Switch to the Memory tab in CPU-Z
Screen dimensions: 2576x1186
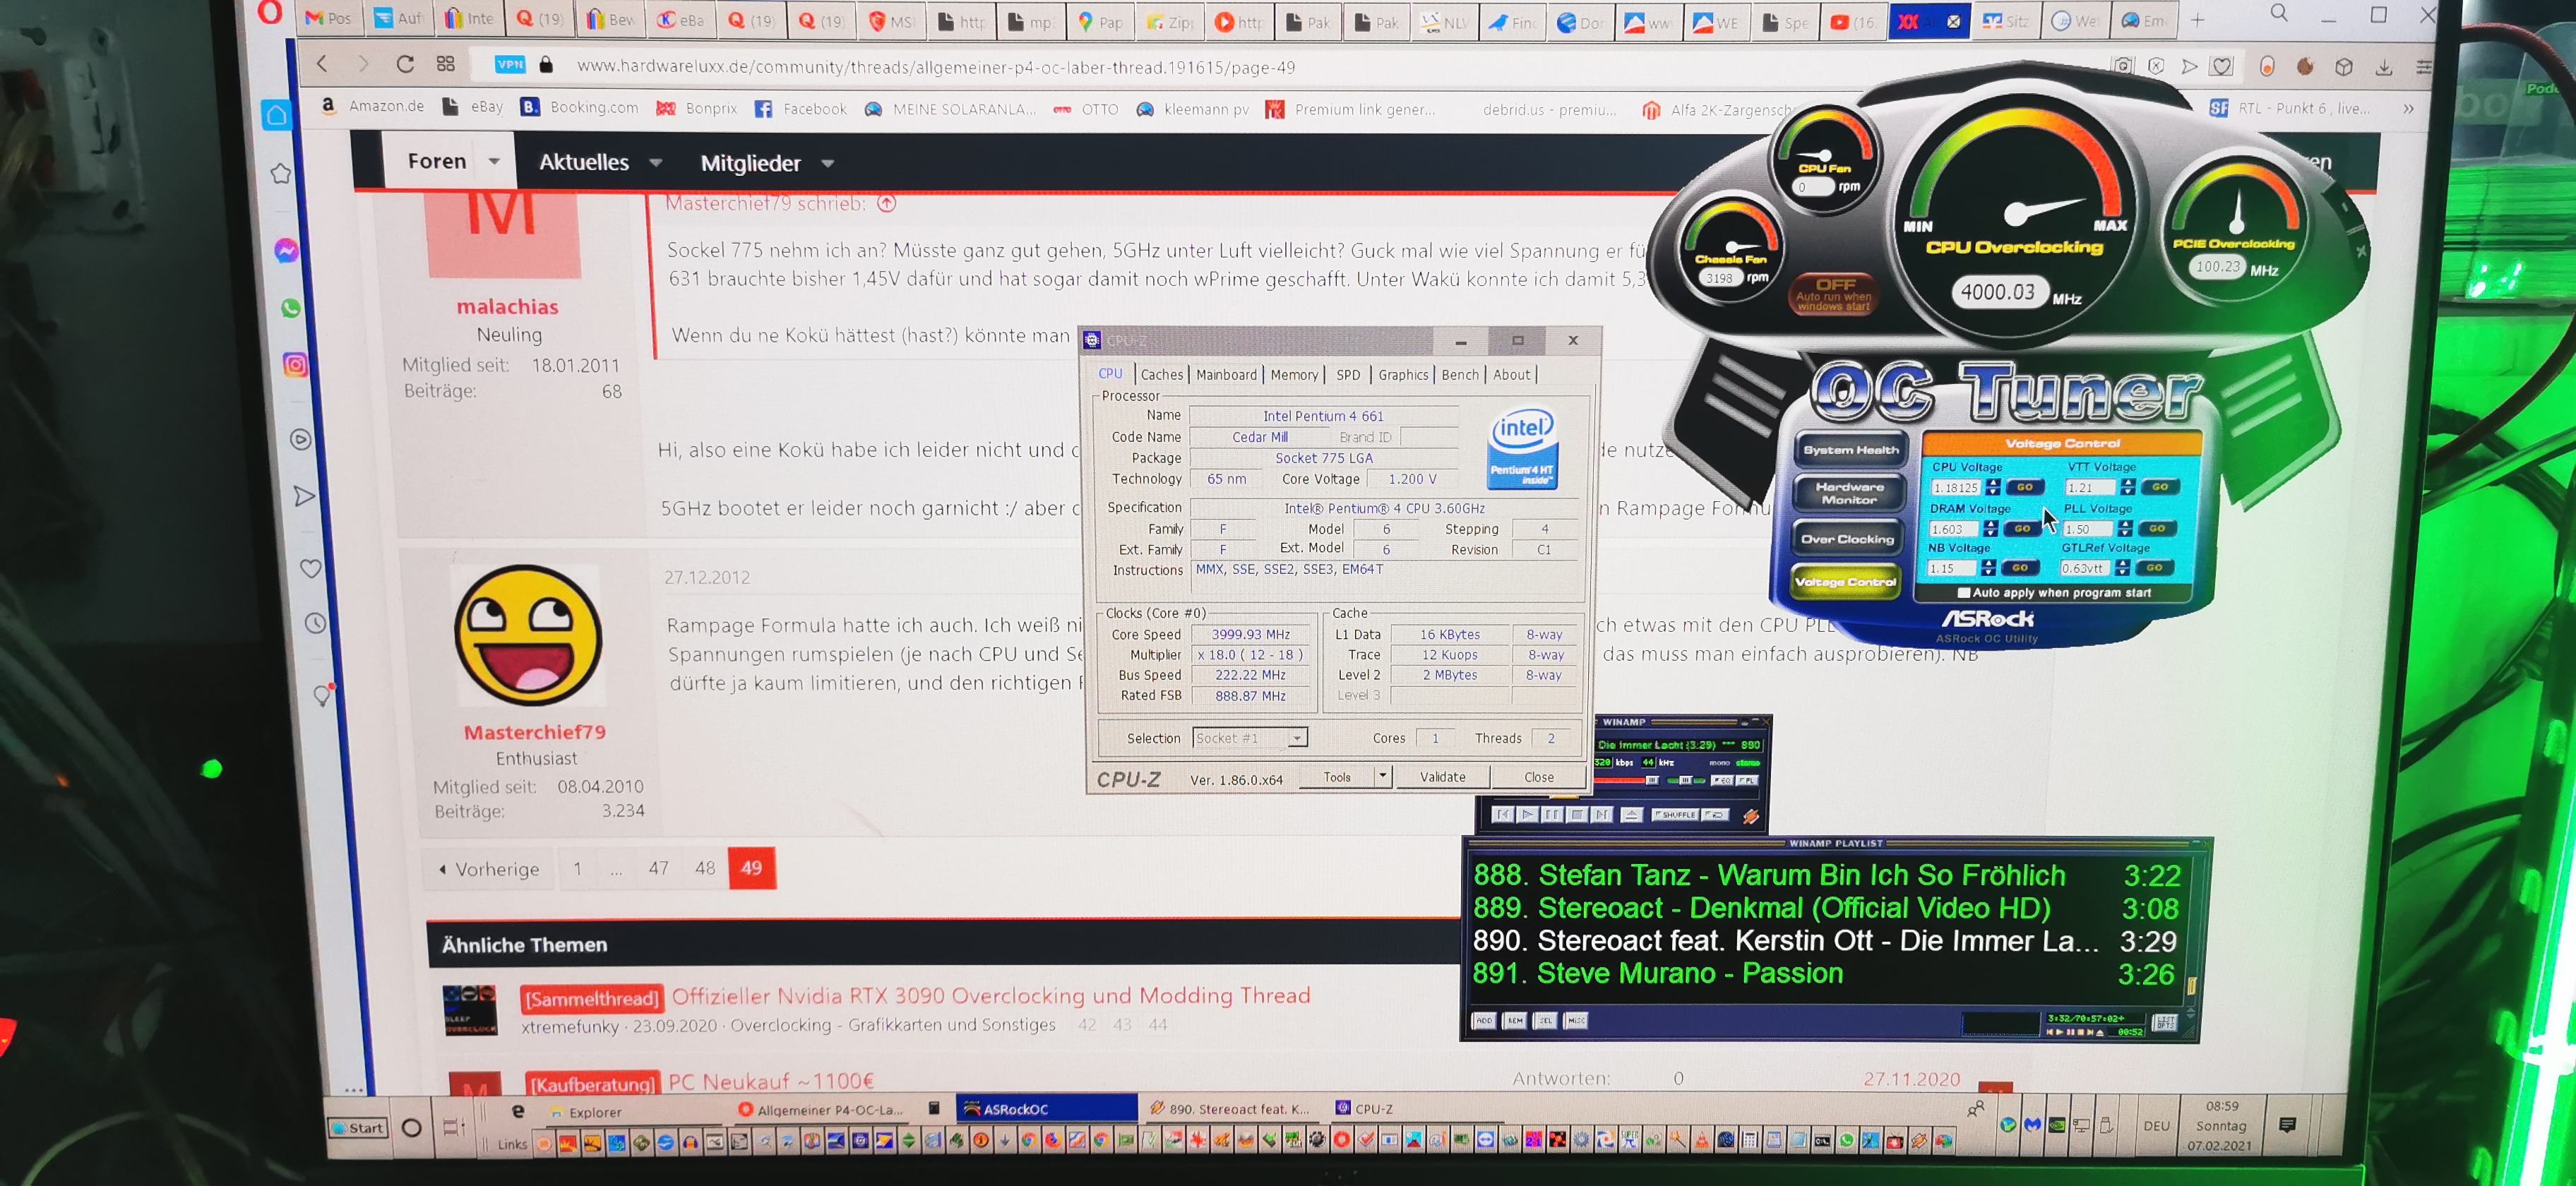point(1295,375)
